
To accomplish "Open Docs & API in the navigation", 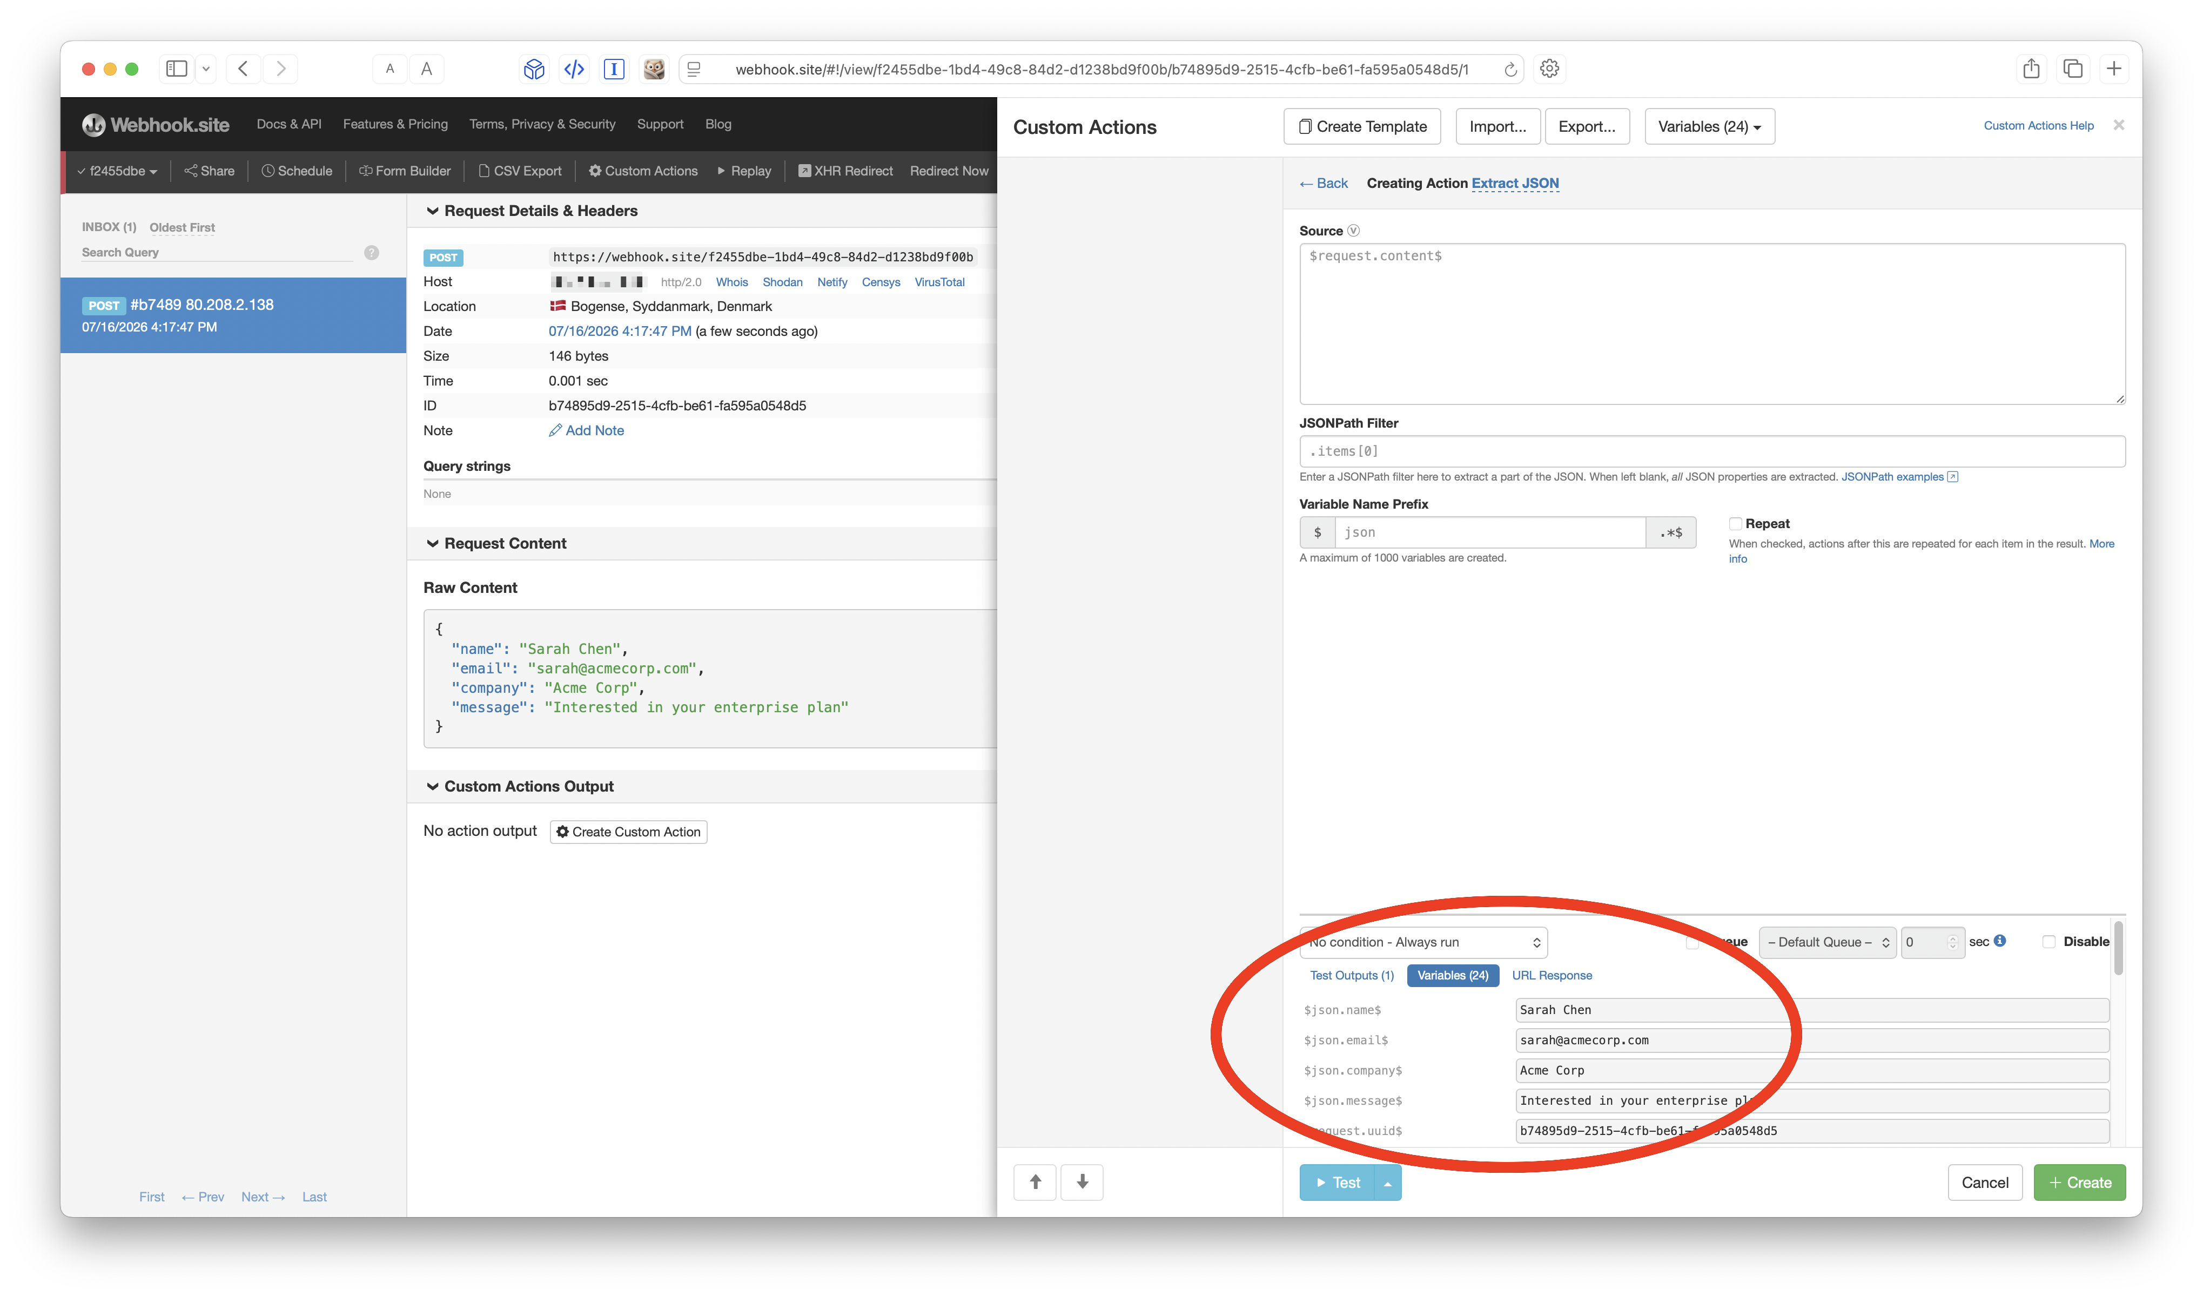I will click(x=290, y=124).
